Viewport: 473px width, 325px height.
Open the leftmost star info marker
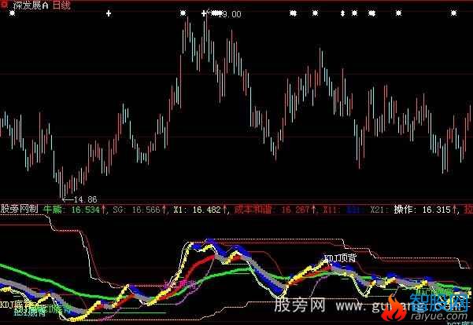tap(12, 13)
